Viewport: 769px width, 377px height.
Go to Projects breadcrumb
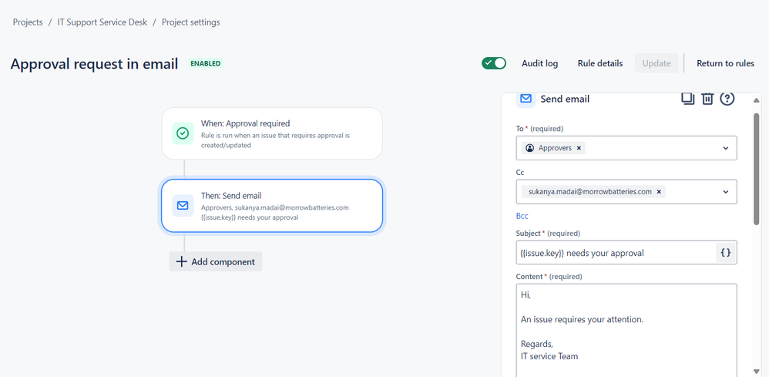(x=28, y=22)
